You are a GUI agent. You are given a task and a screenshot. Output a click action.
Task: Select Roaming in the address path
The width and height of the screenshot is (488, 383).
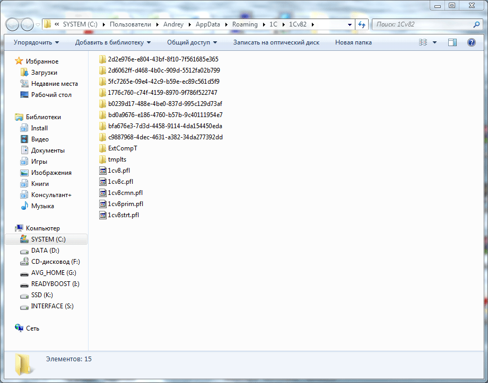pos(245,24)
